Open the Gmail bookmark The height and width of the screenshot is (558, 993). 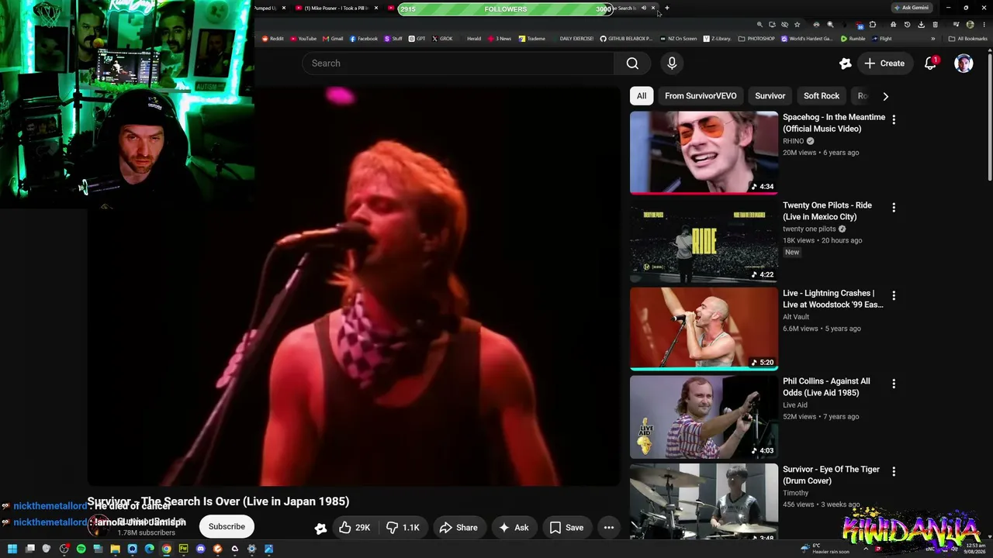click(333, 39)
